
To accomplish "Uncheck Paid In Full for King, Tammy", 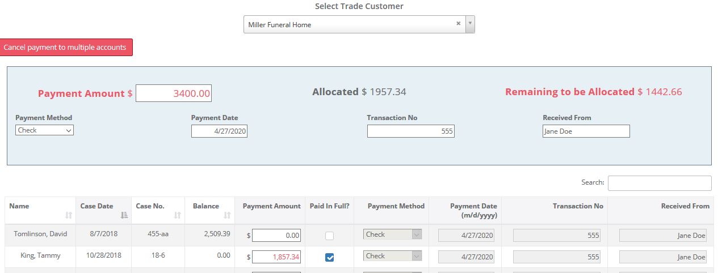I will (x=329, y=257).
